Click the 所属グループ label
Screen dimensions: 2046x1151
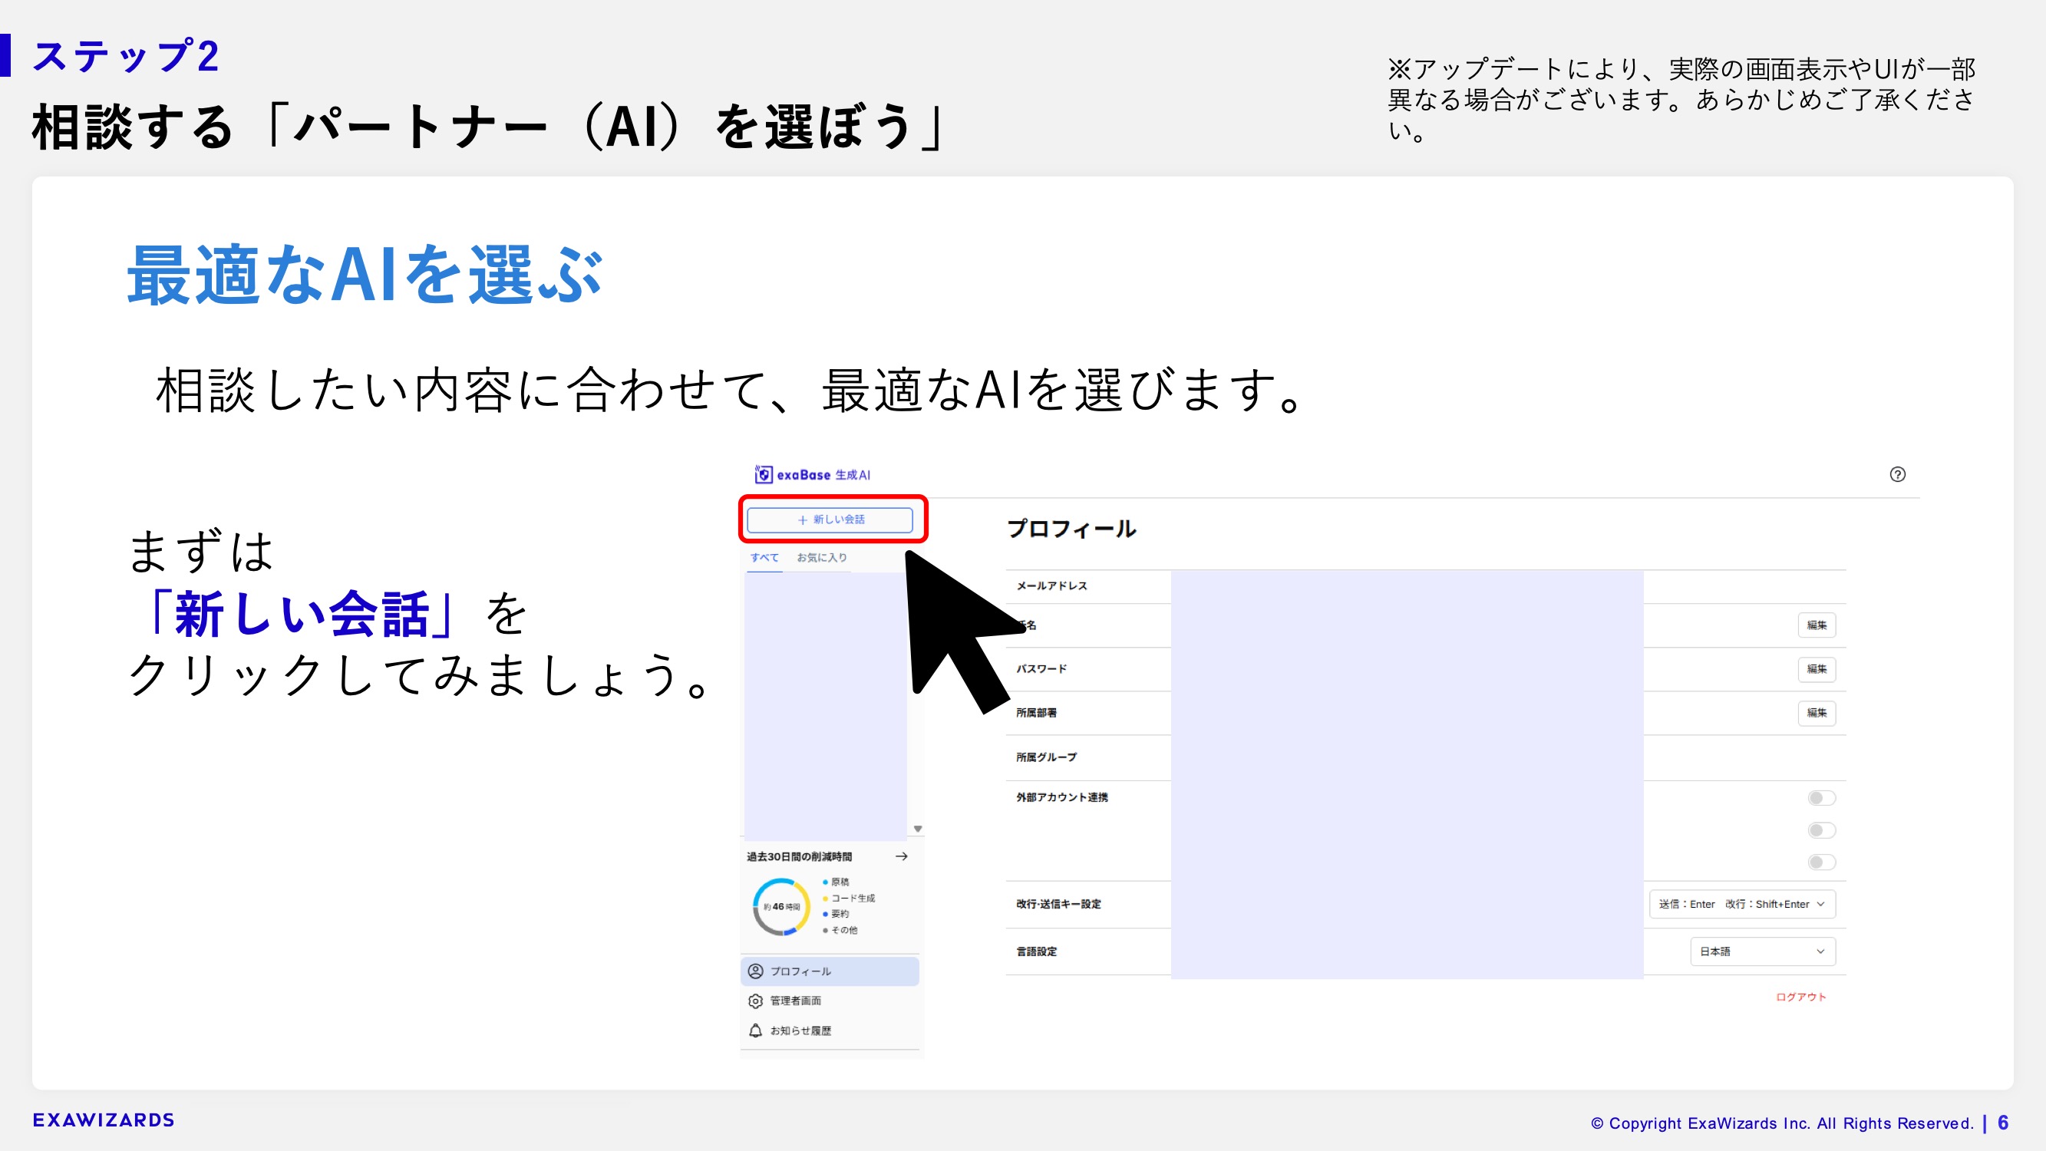point(1046,757)
